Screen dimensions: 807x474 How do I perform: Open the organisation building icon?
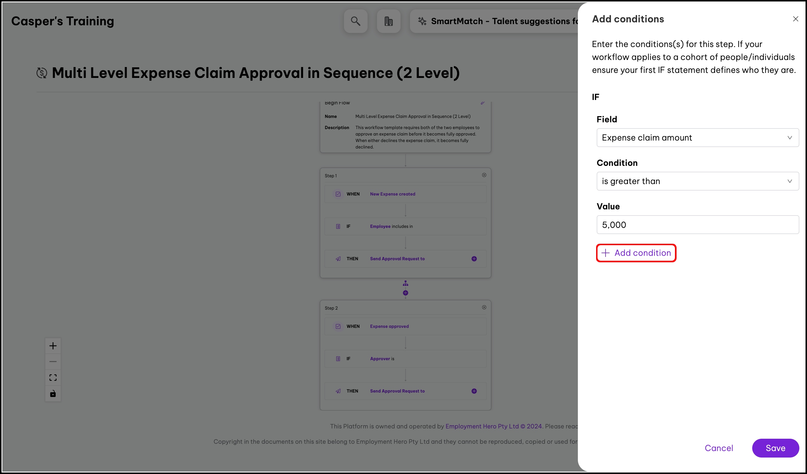point(388,21)
